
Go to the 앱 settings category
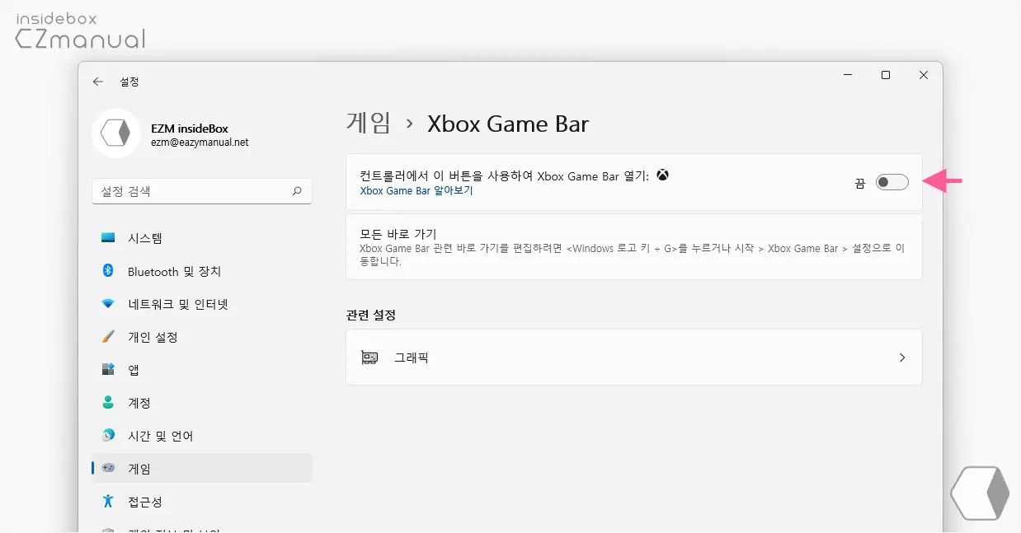202,370
